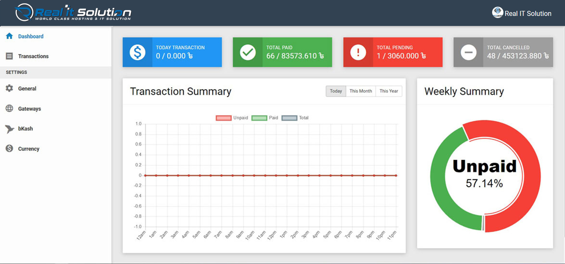This screenshot has width=565, height=264.
Task: Click the bKash bird icon
Action: (x=9, y=129)
